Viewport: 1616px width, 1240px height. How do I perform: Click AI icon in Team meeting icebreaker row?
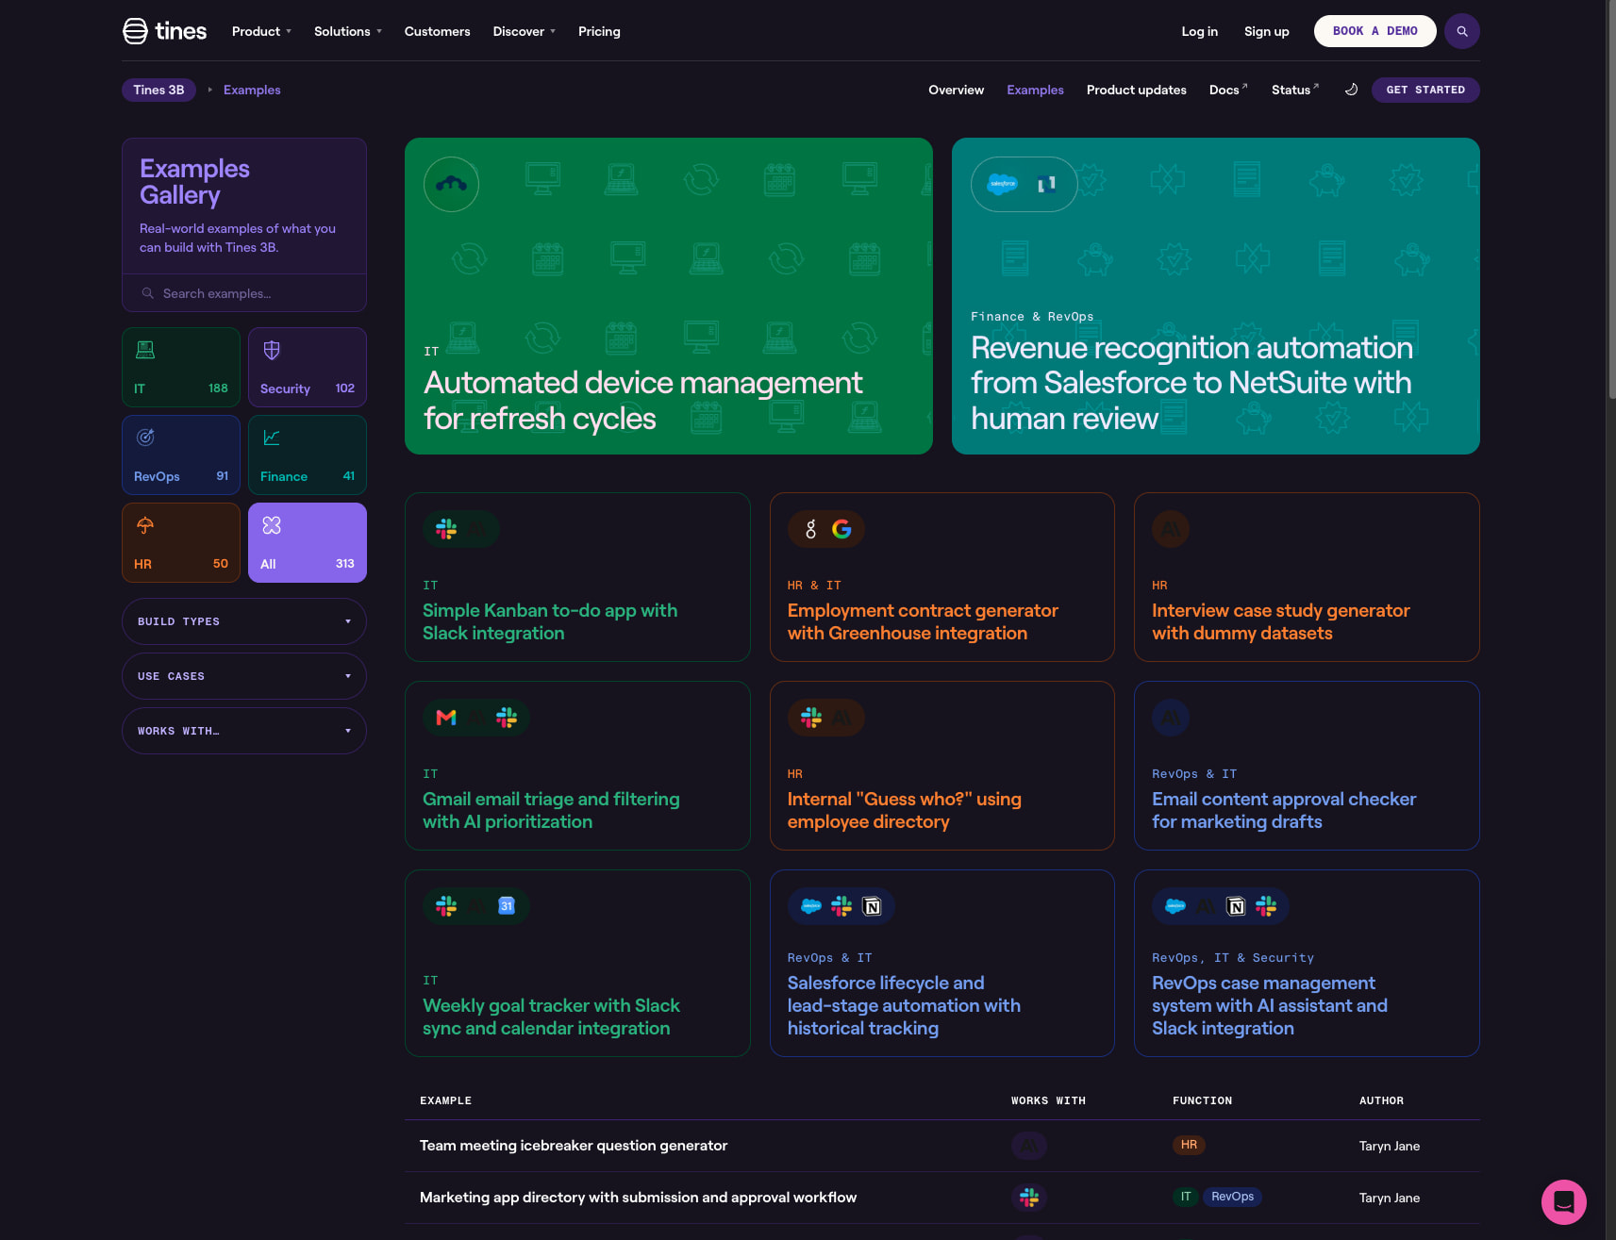click(1029, 1146)
